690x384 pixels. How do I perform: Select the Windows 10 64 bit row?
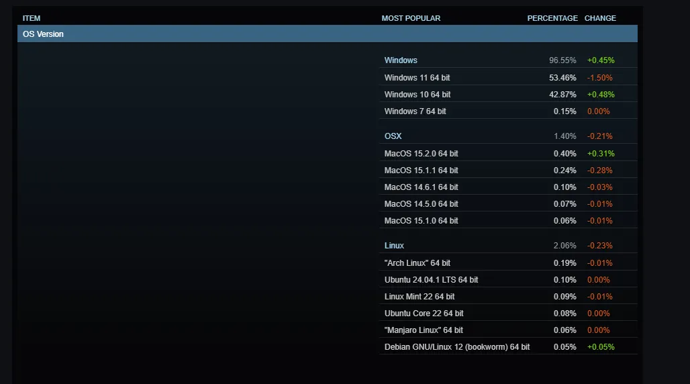point(417,95)
